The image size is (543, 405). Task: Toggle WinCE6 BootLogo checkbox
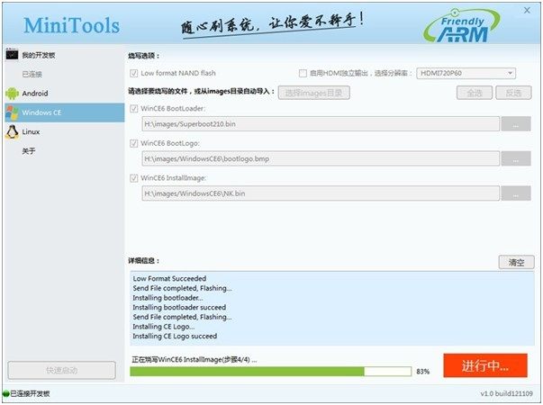coord(133,143)
